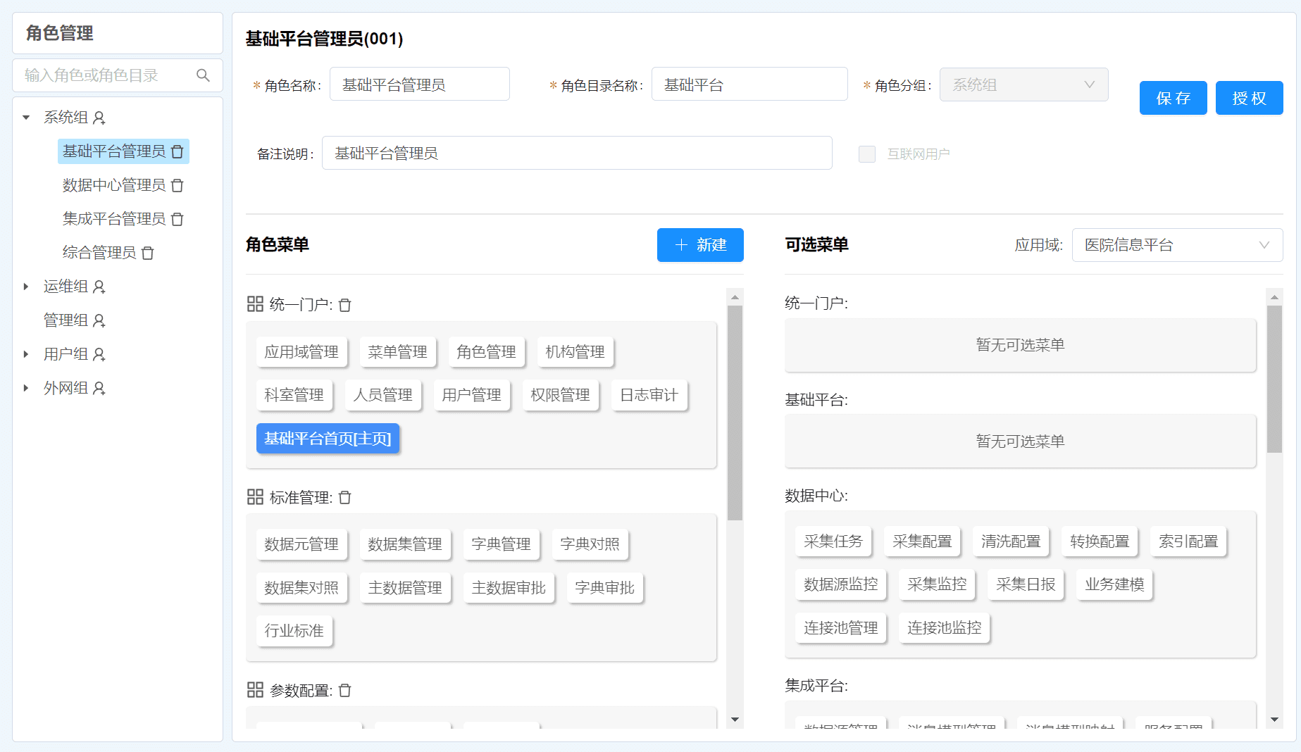The width and height of the screenshot is (1301, 752).
Task: Click the grid icon before 标准管理
Action: point(255,497)
